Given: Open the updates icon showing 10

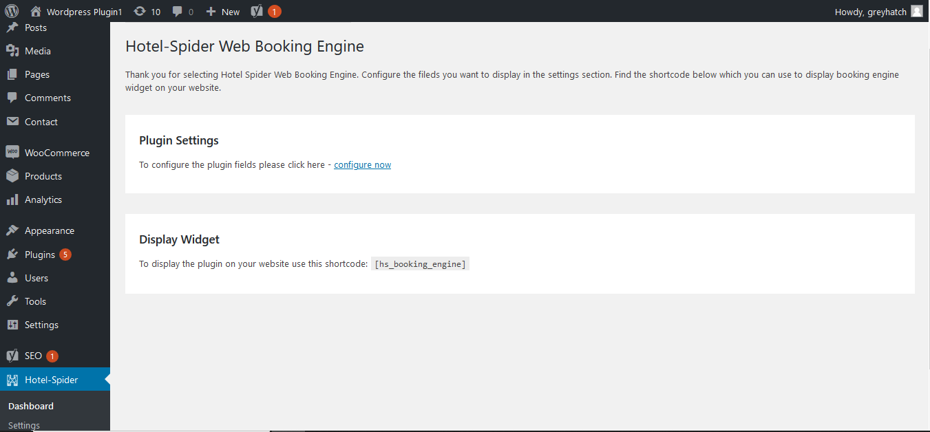Looking at the screenshot, I should click(140, 11).
